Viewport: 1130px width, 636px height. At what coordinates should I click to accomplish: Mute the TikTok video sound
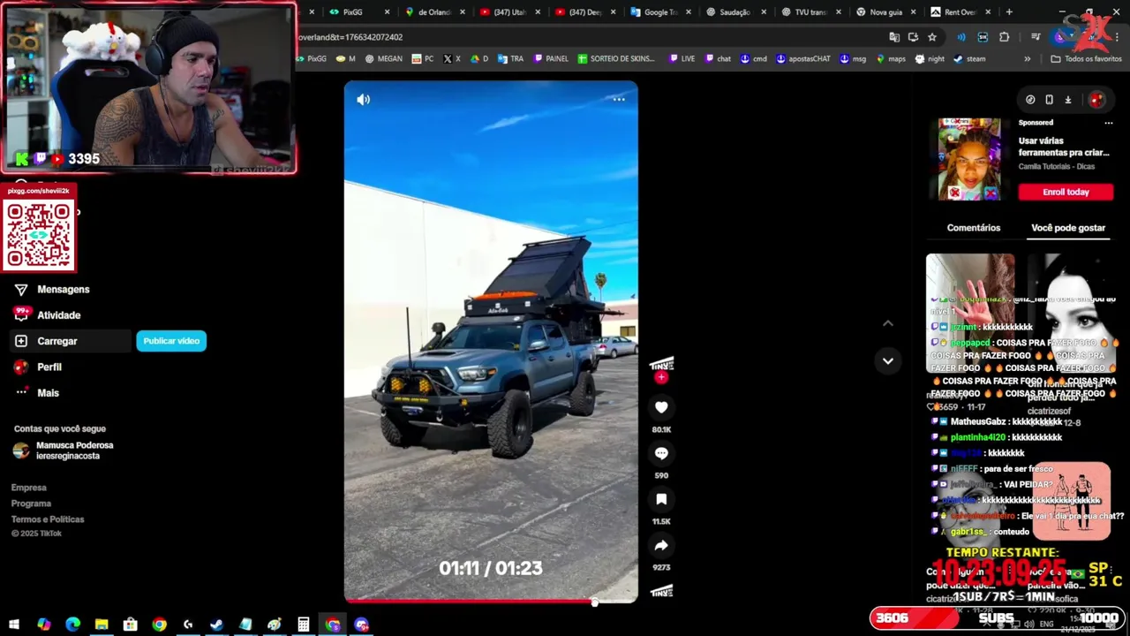pyautogui.click(x=363, y=100)
